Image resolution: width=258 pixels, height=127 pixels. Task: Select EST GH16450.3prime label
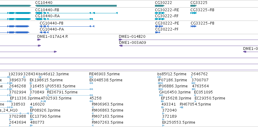175,92
